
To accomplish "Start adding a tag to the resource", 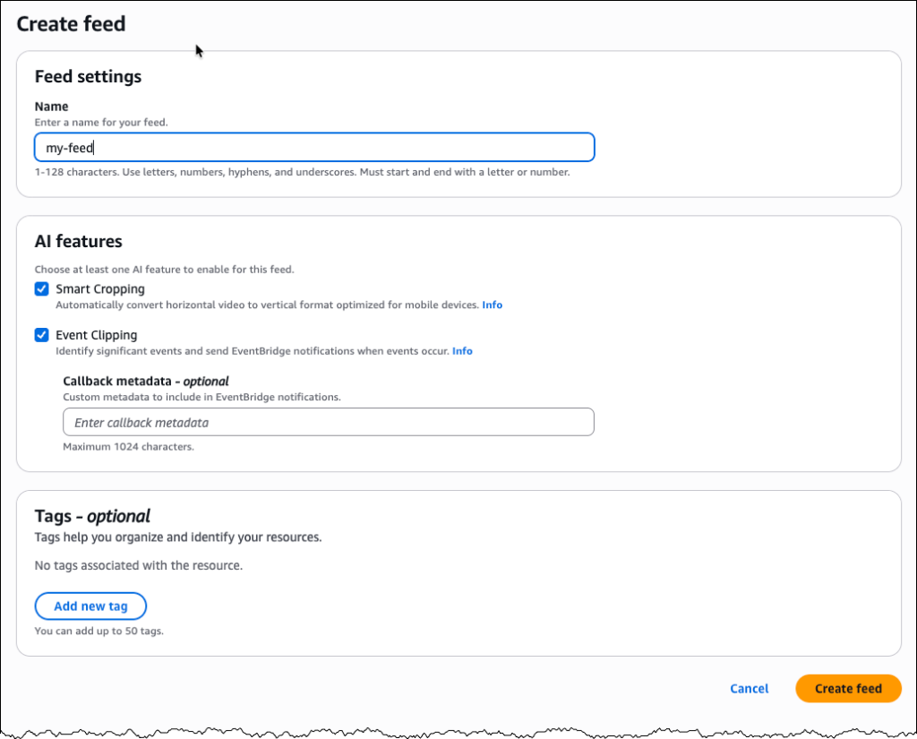I will (x=90, y=606).
